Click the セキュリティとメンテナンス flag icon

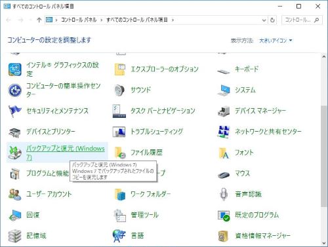[14, 111]
